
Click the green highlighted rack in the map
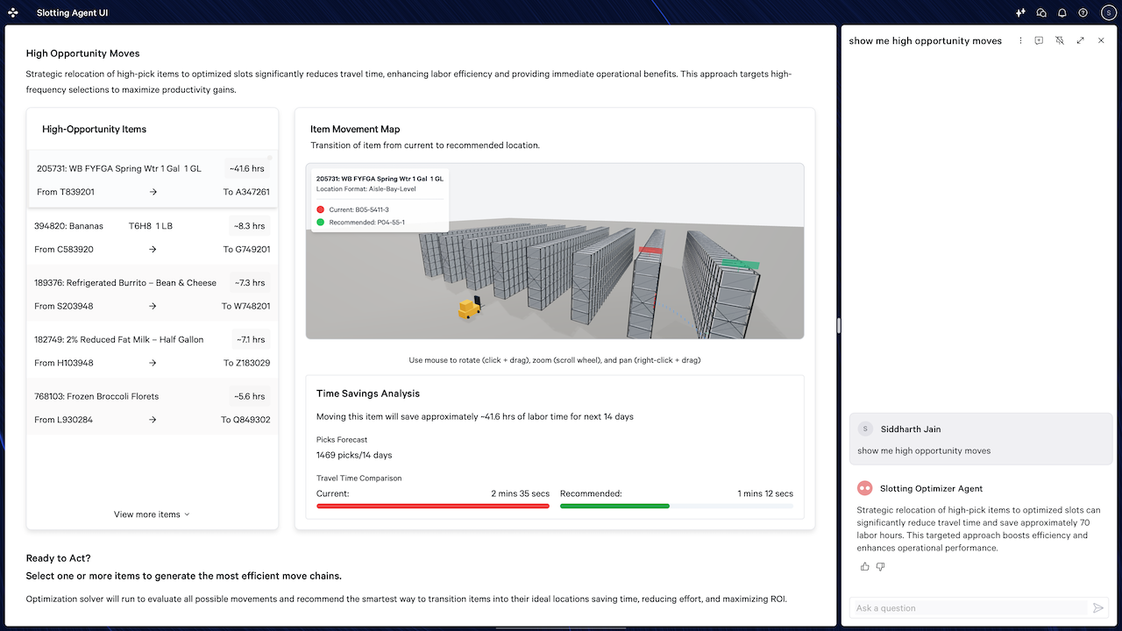click(742, 264)
